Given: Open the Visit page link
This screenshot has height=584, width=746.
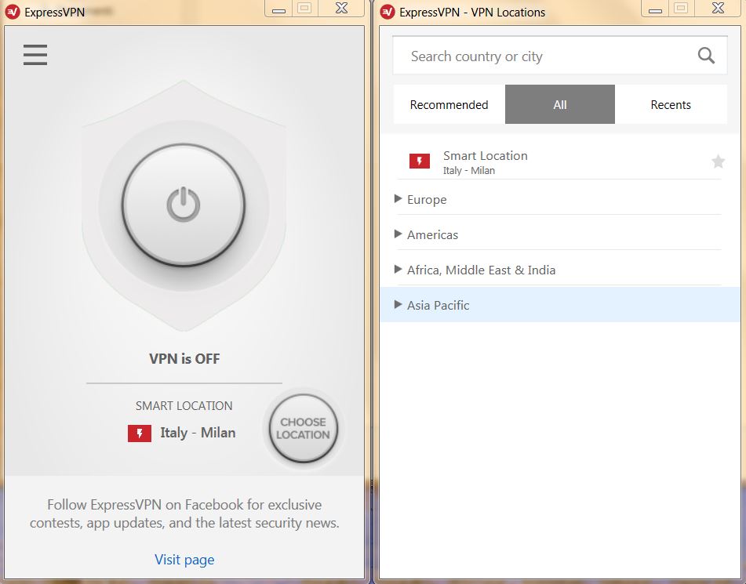Looking at the screenshot, I should tap(184, 559).
